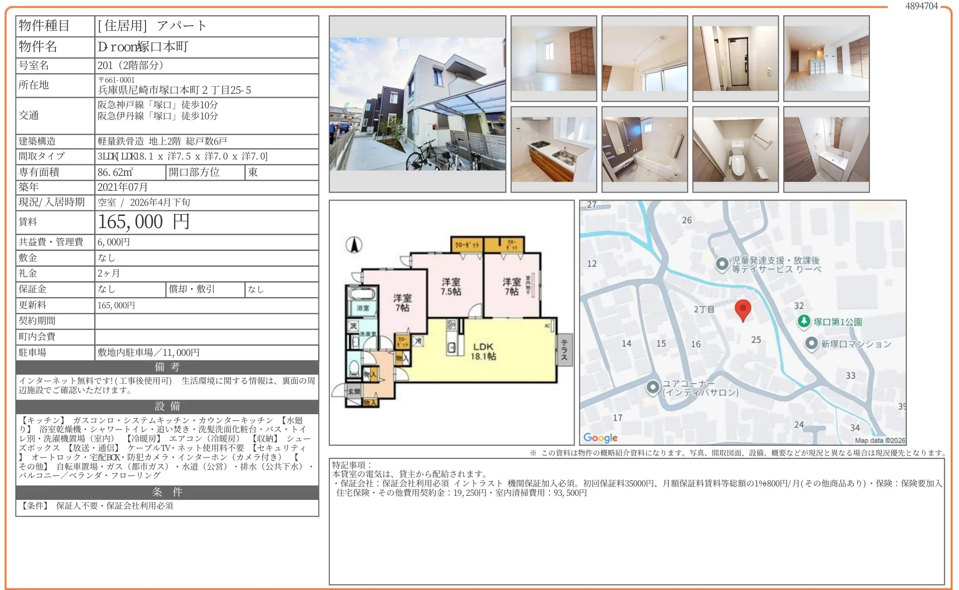Click the LDK 18.1帖 room in floor plan

[x=483, y=351]
